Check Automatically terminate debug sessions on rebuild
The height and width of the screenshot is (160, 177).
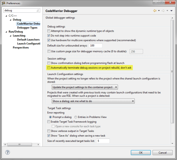[x=49, y=67]
